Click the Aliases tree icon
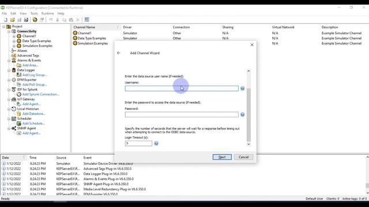This screenshot has width=369, height=207. click(14, 51)
